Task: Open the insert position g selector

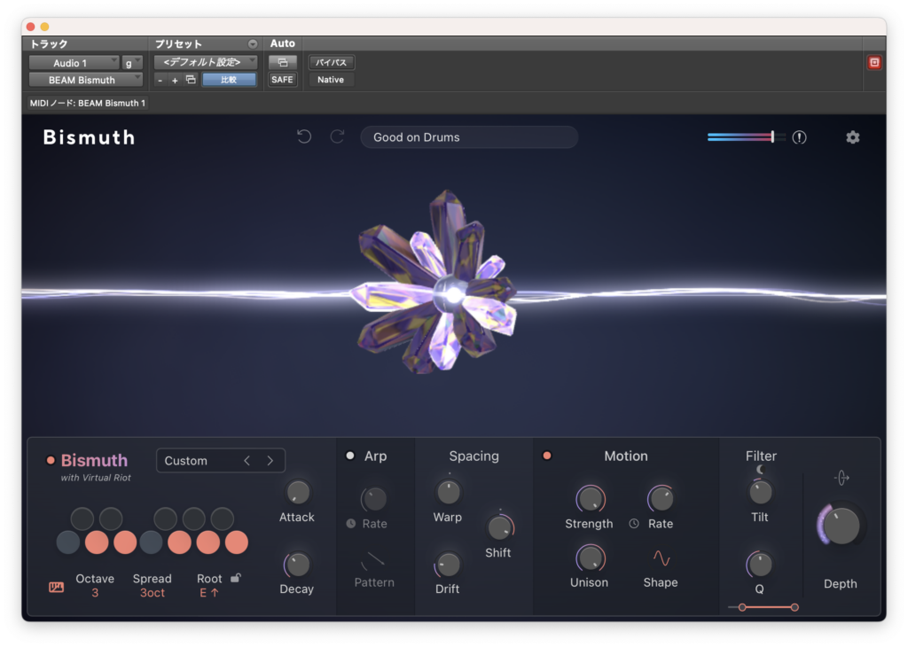Action: pos(132,63)
